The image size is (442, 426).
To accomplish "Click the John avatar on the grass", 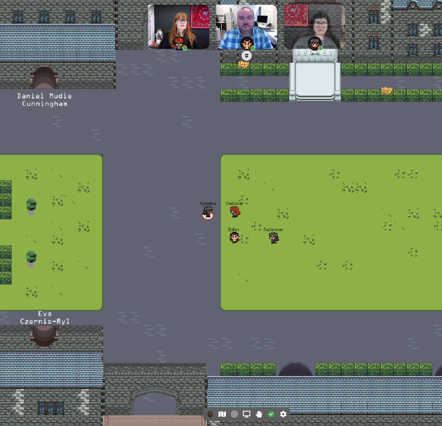I will tap(234, 238).
